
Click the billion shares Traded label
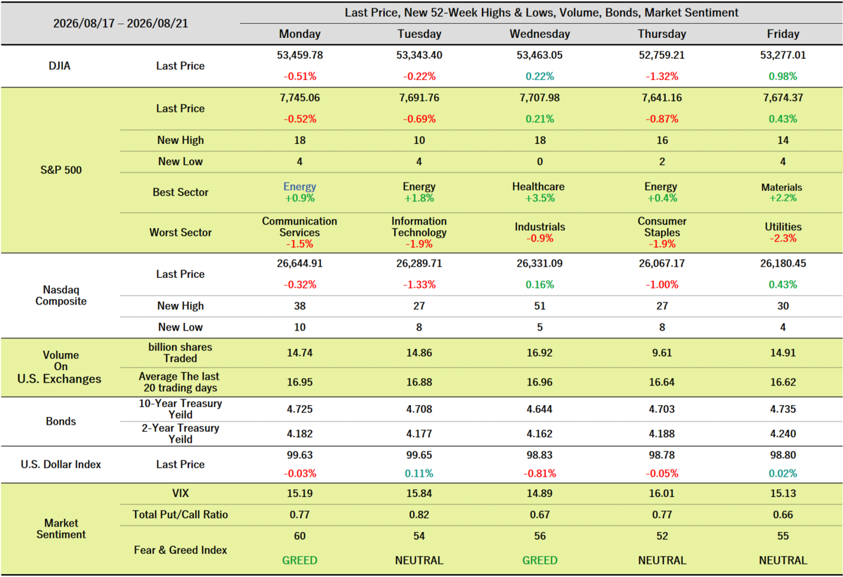pos(181,353)
